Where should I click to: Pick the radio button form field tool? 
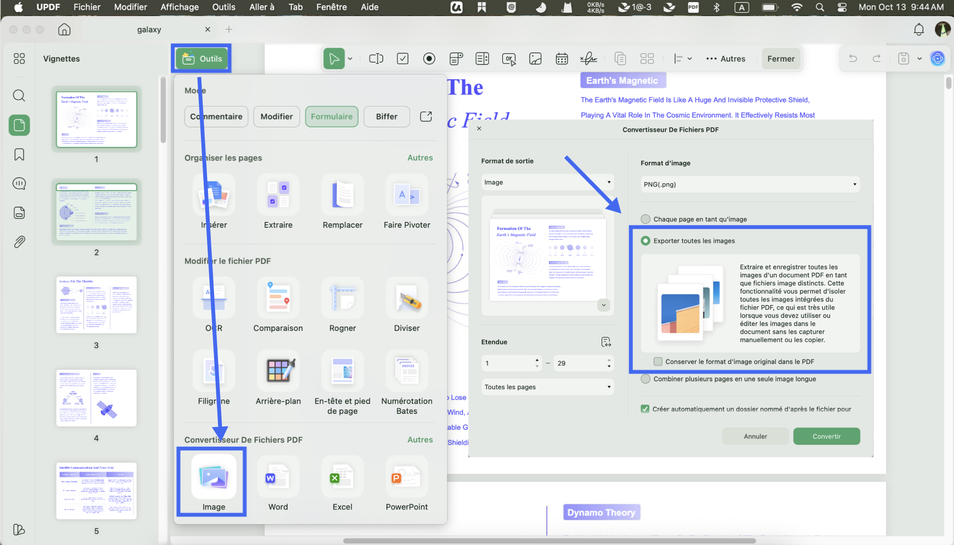[x=429, y=59]
